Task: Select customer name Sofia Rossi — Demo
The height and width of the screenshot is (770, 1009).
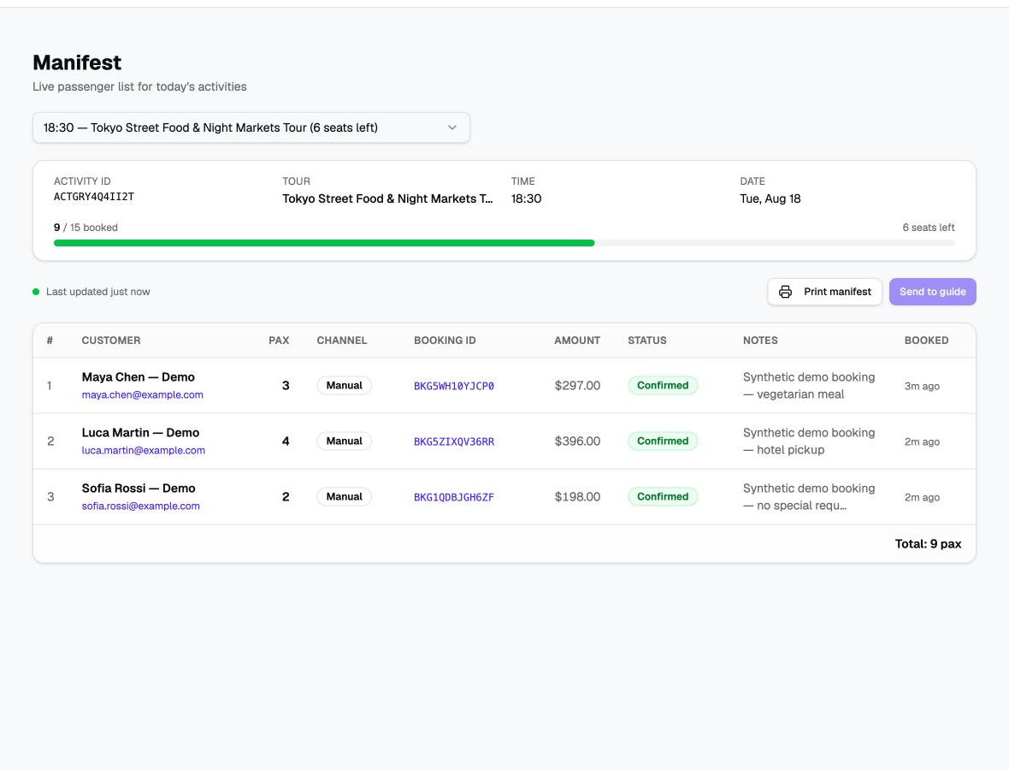Action: [139, 488]
